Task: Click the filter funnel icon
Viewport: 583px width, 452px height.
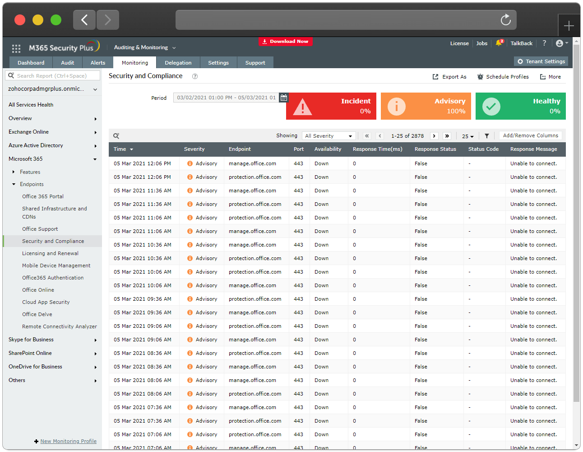Action: click(487, 136)
